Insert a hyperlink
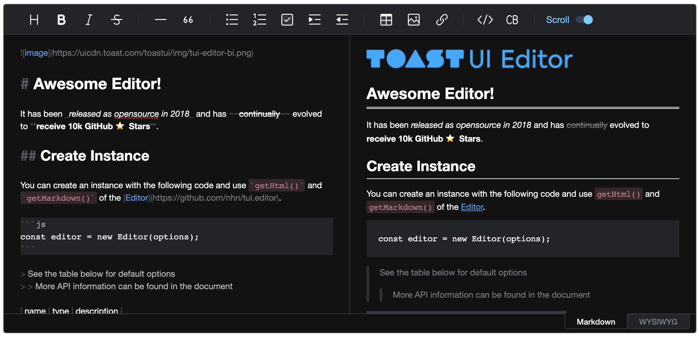This screenshot has width=699, height=341. point(442,20)
